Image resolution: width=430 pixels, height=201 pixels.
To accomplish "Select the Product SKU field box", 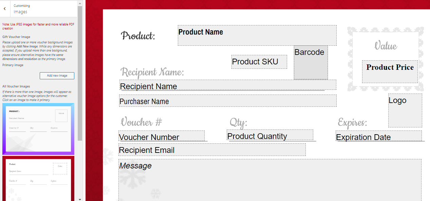I will (x=259, y=62).
